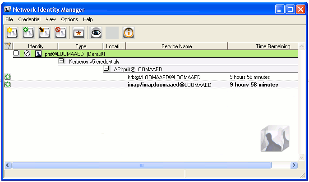Screen dimensions: 309x182
Task: Sort by the Locati... column header
Action: [115, 46]
